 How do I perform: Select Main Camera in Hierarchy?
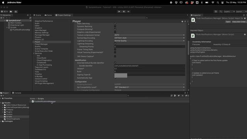tap(15, 23)
